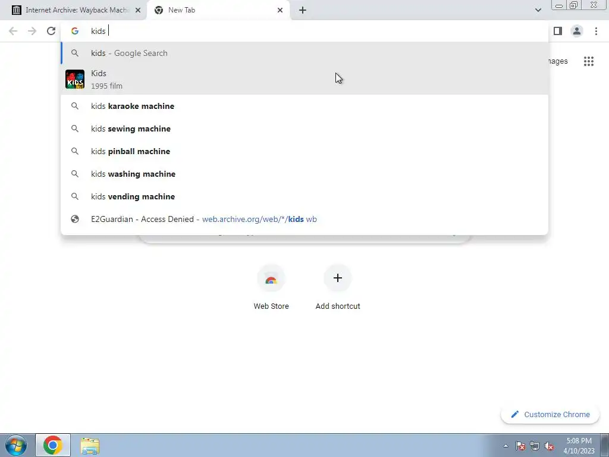Close the Internet Archive tab
Viewport: 609px width, 457px height.
point(138,10)
